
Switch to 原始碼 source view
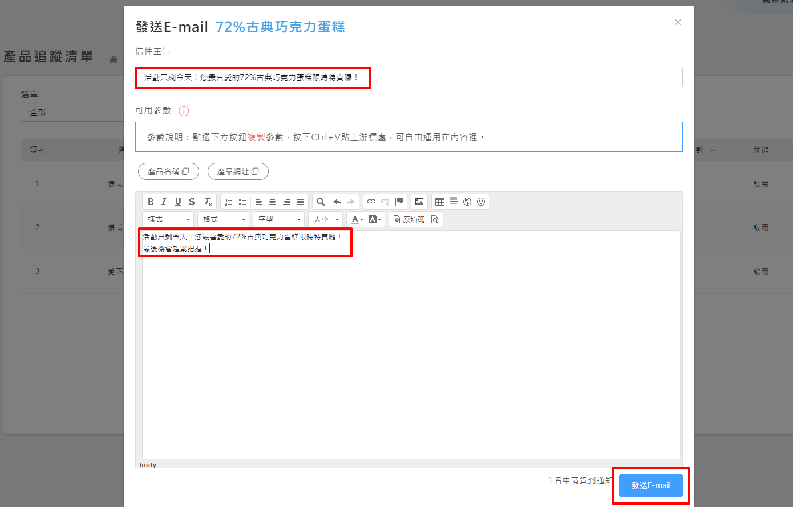(x=409, y=219)
